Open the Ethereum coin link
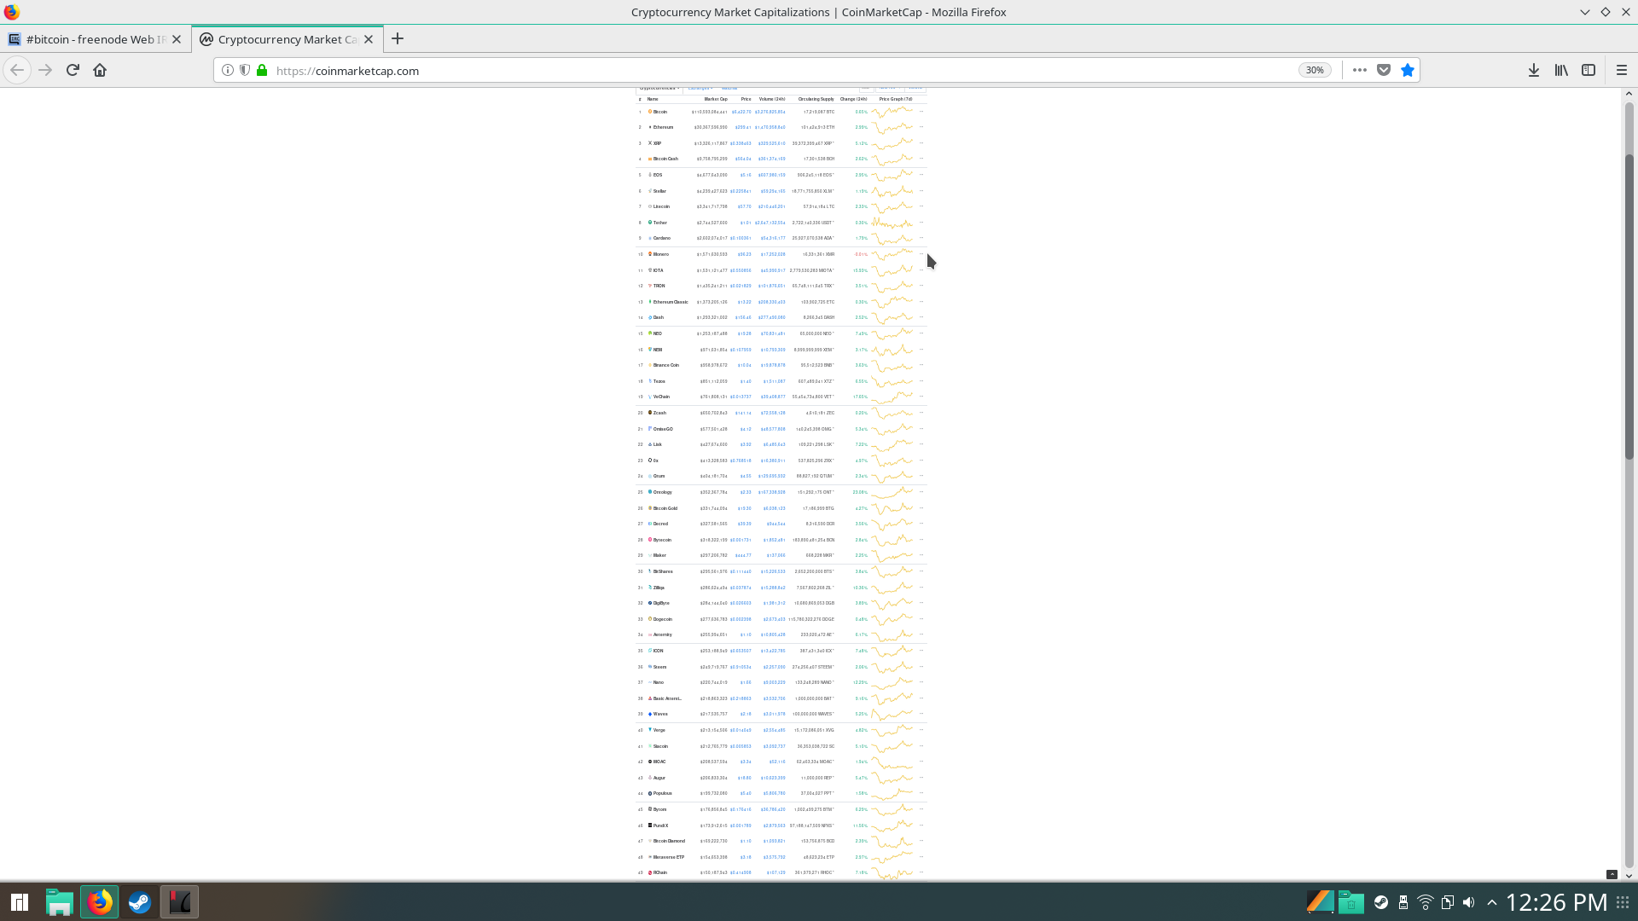The width and height of the screenshot is (1638, 921). tap(663, 127)
